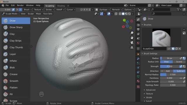Select the Inflate brush
Screen dimensions: 187x105
tap(16, 61)
